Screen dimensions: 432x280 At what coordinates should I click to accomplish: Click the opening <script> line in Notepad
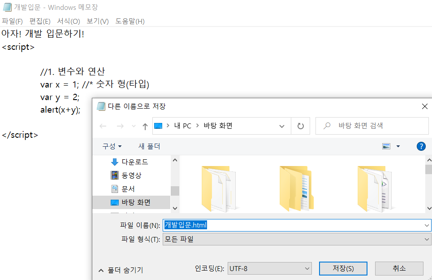coord(18,47)
